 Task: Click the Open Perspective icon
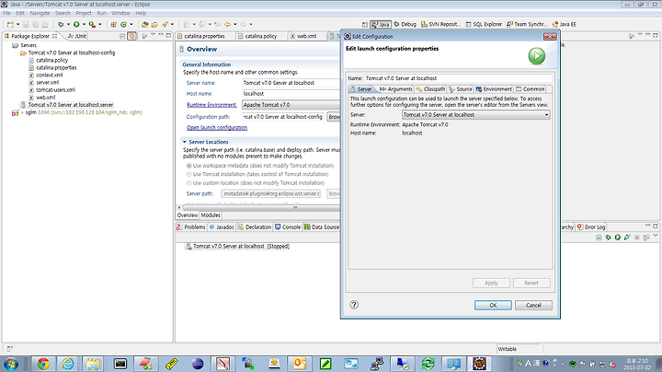click(x=365, y=25)
